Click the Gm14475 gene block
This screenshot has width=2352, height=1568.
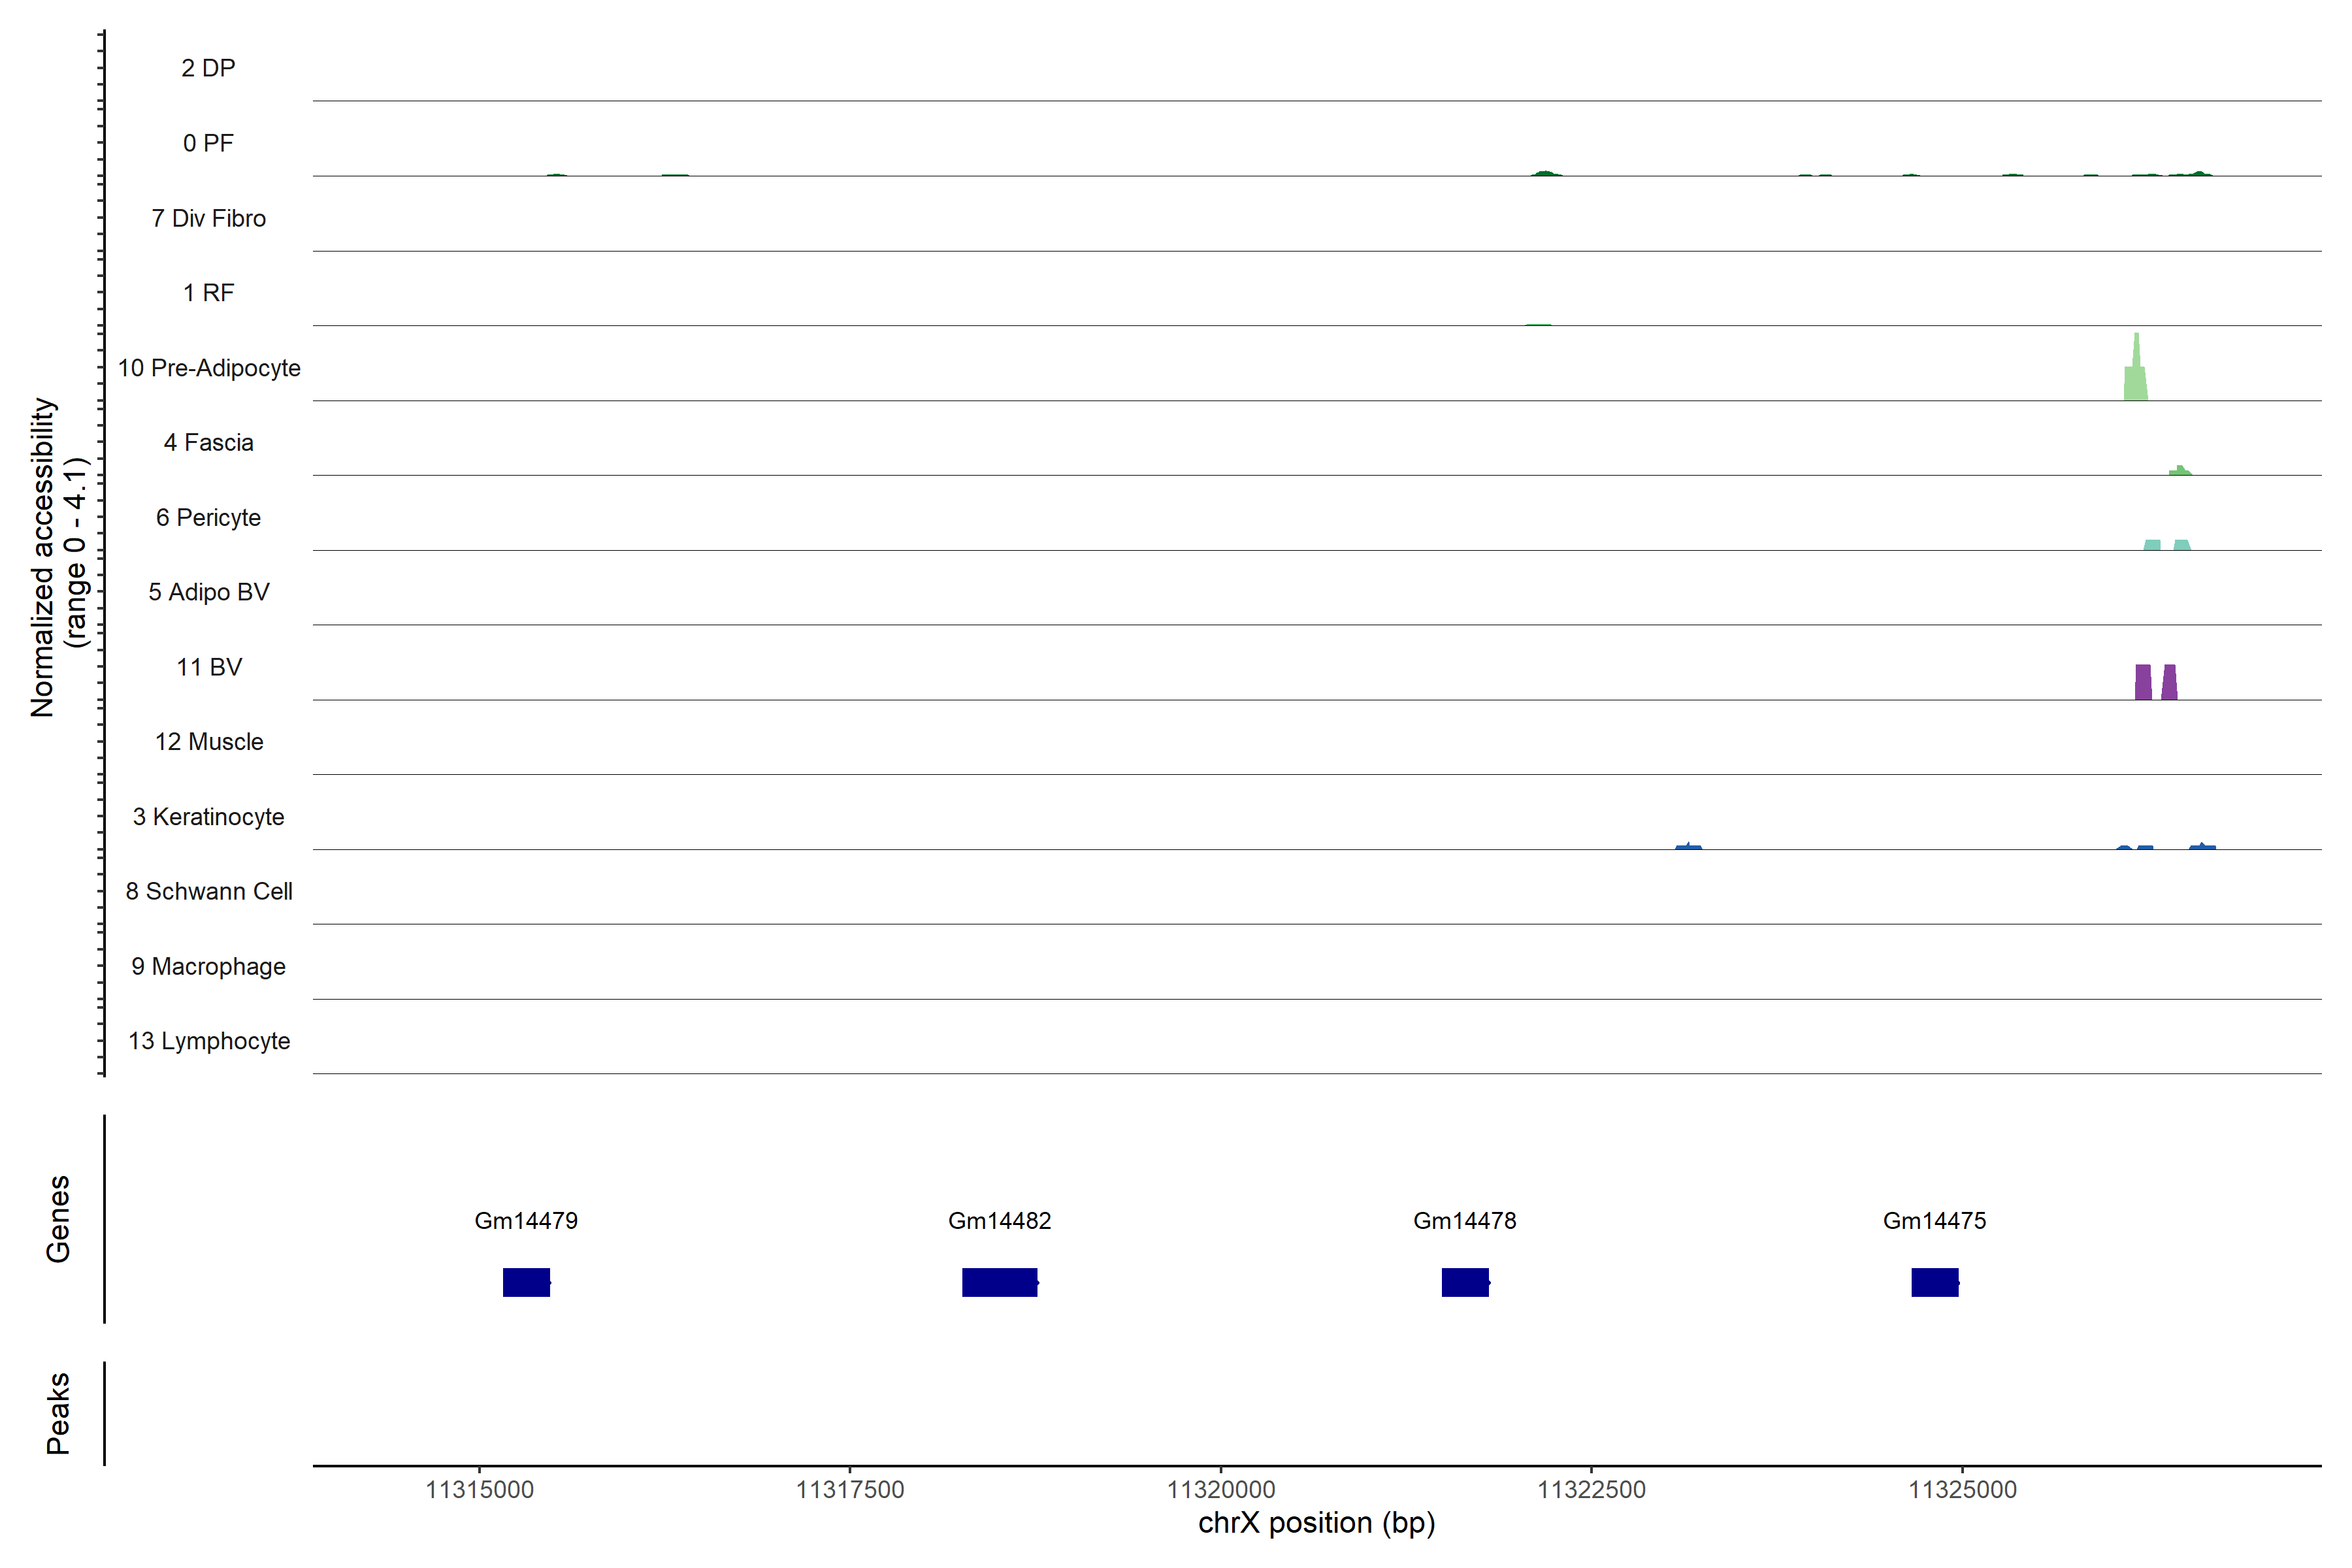(1934, 1282)
